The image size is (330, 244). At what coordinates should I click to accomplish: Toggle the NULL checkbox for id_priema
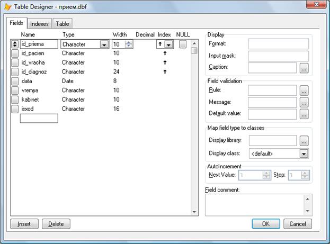183,44
